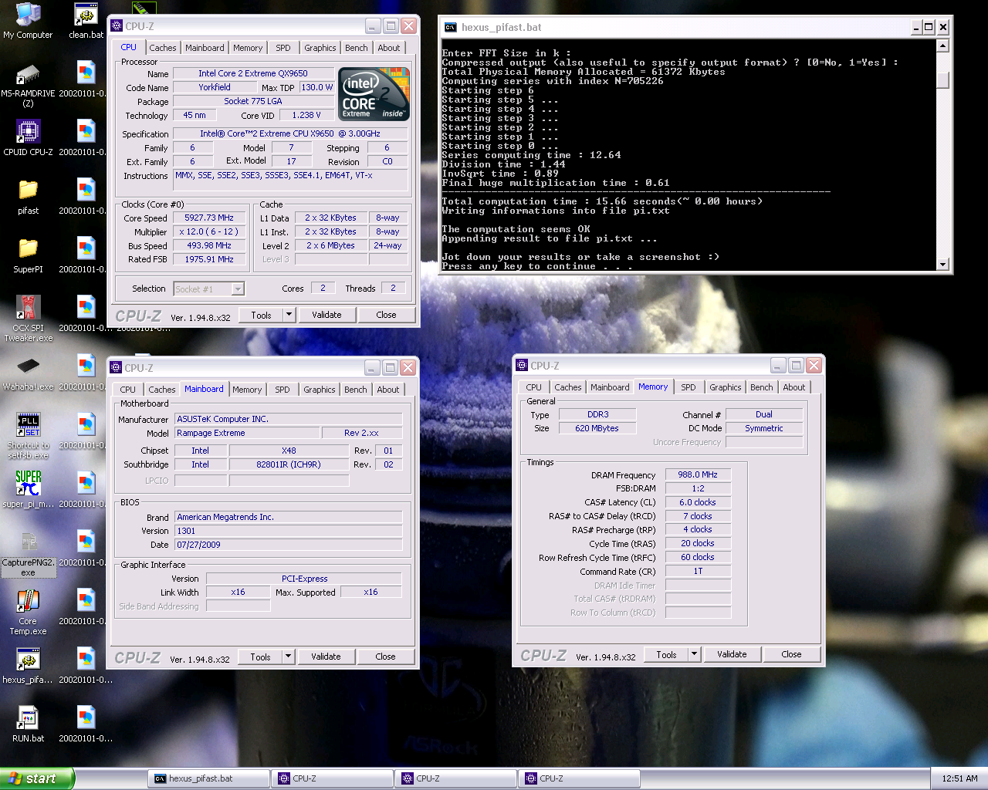Open the MS-RAMDRIVE (Z) desktop icon
Viewport: 988px width, 790px height.
pos(28,85)
